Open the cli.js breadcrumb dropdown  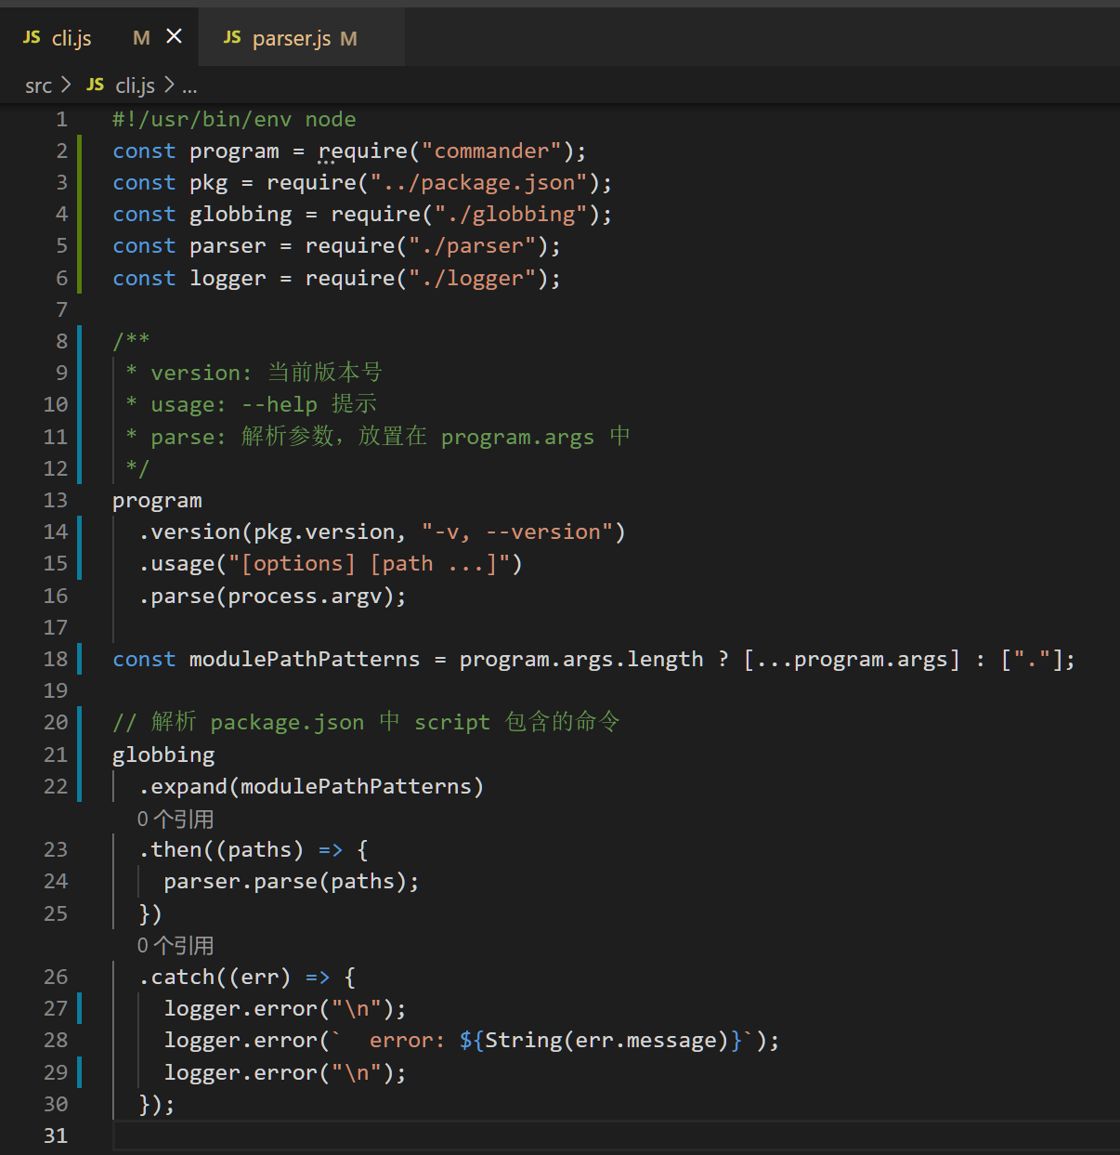pyautogui.click(x=135, y=86)
